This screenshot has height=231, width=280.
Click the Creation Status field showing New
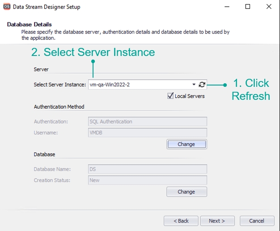point(148,180)
